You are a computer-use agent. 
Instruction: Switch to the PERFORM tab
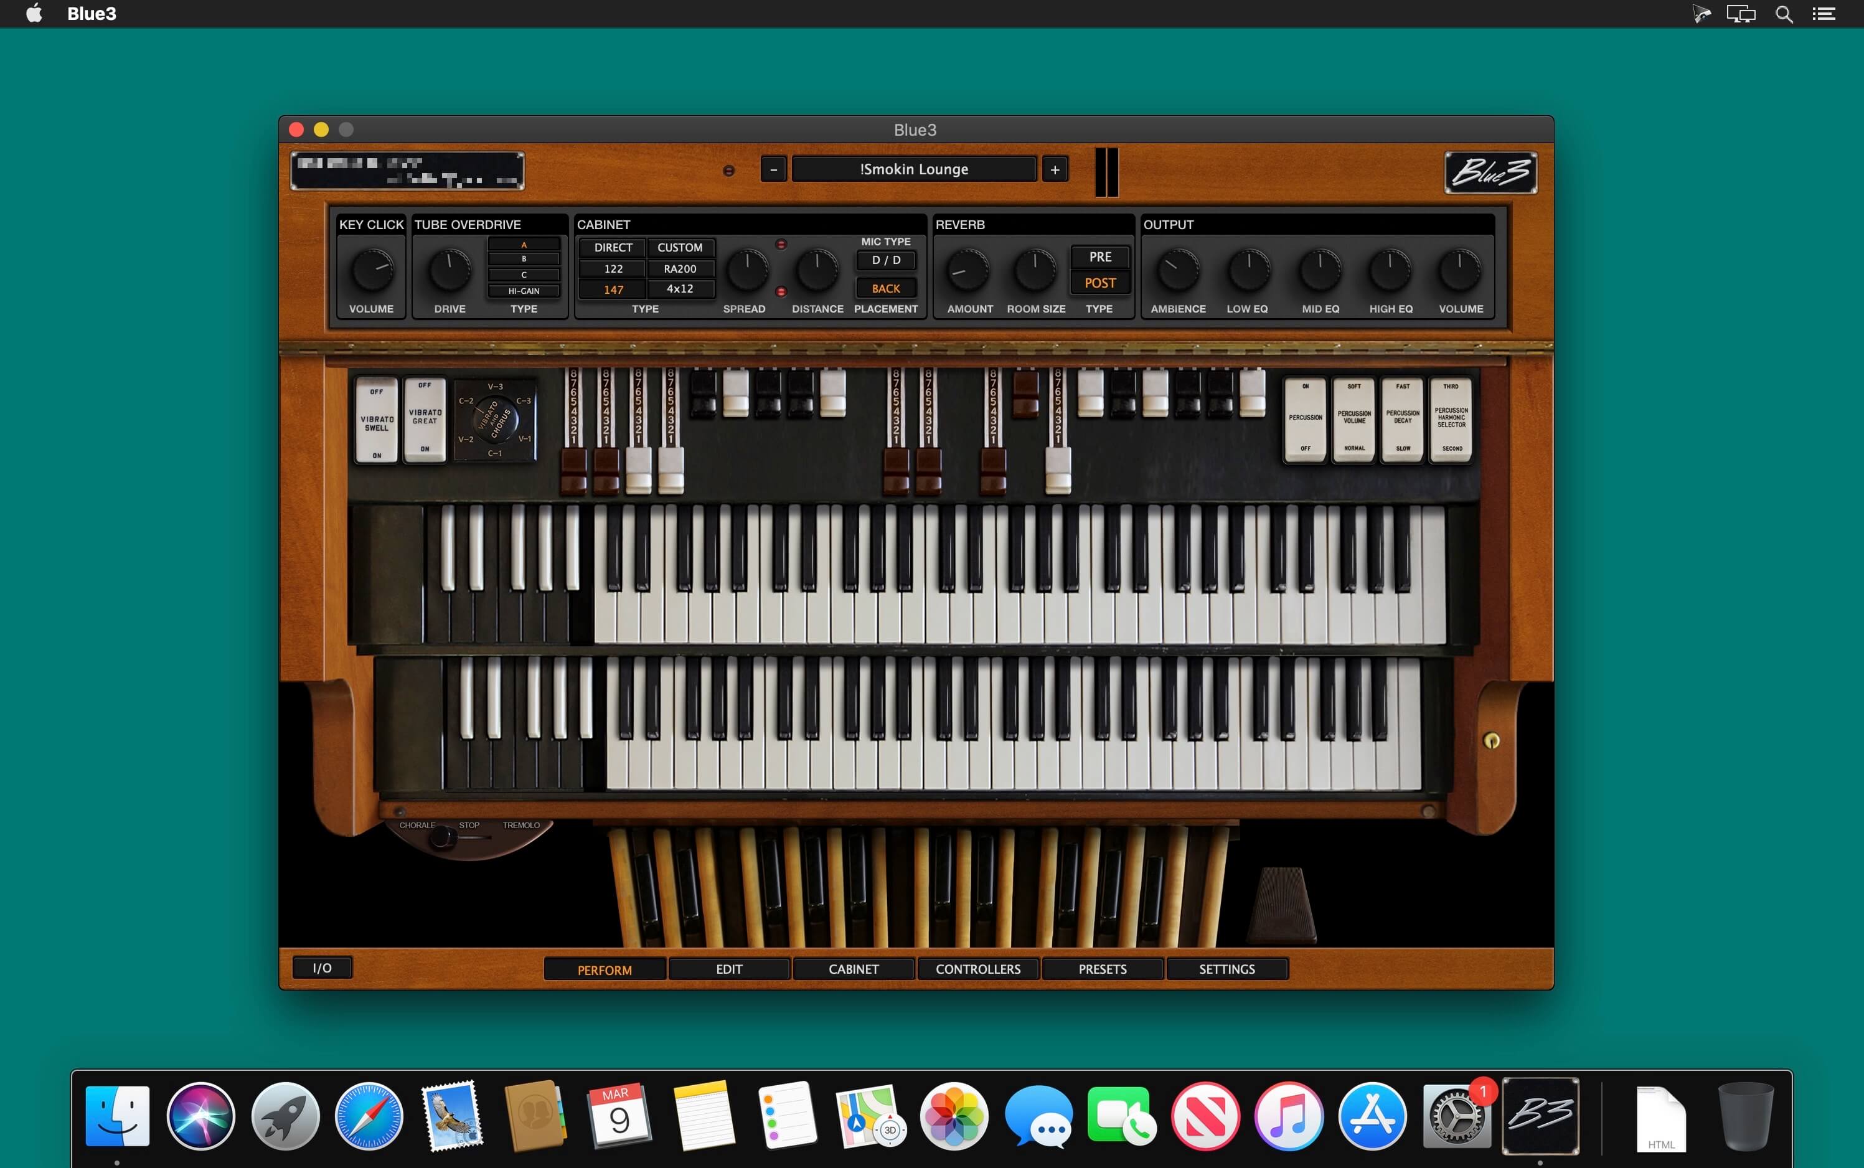pos(605,969)
